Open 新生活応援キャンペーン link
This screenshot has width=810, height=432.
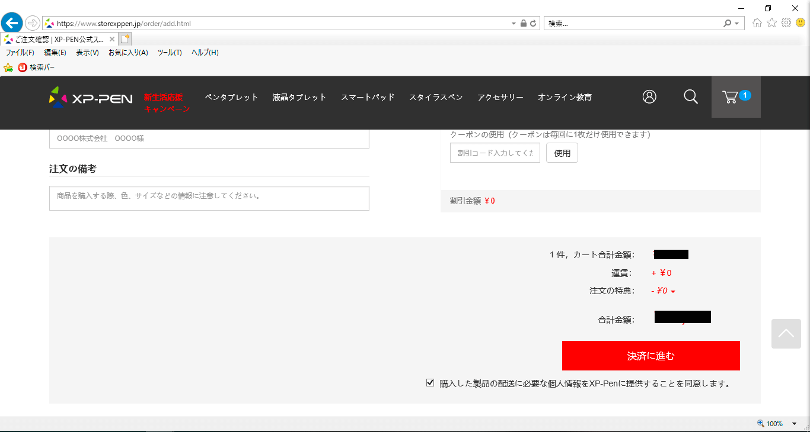[167, 103]
